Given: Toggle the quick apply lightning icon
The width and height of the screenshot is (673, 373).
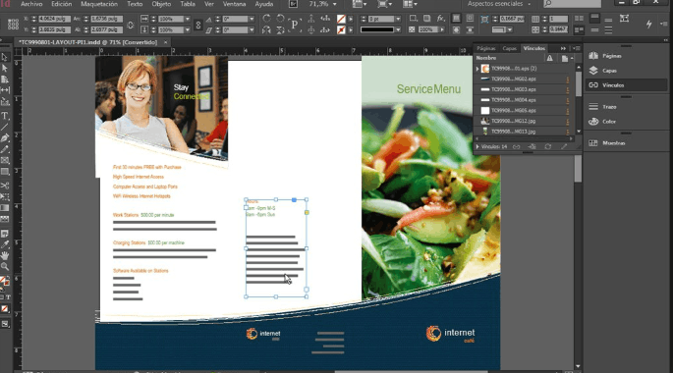Looking at the screenshot, I should point(649,25).
